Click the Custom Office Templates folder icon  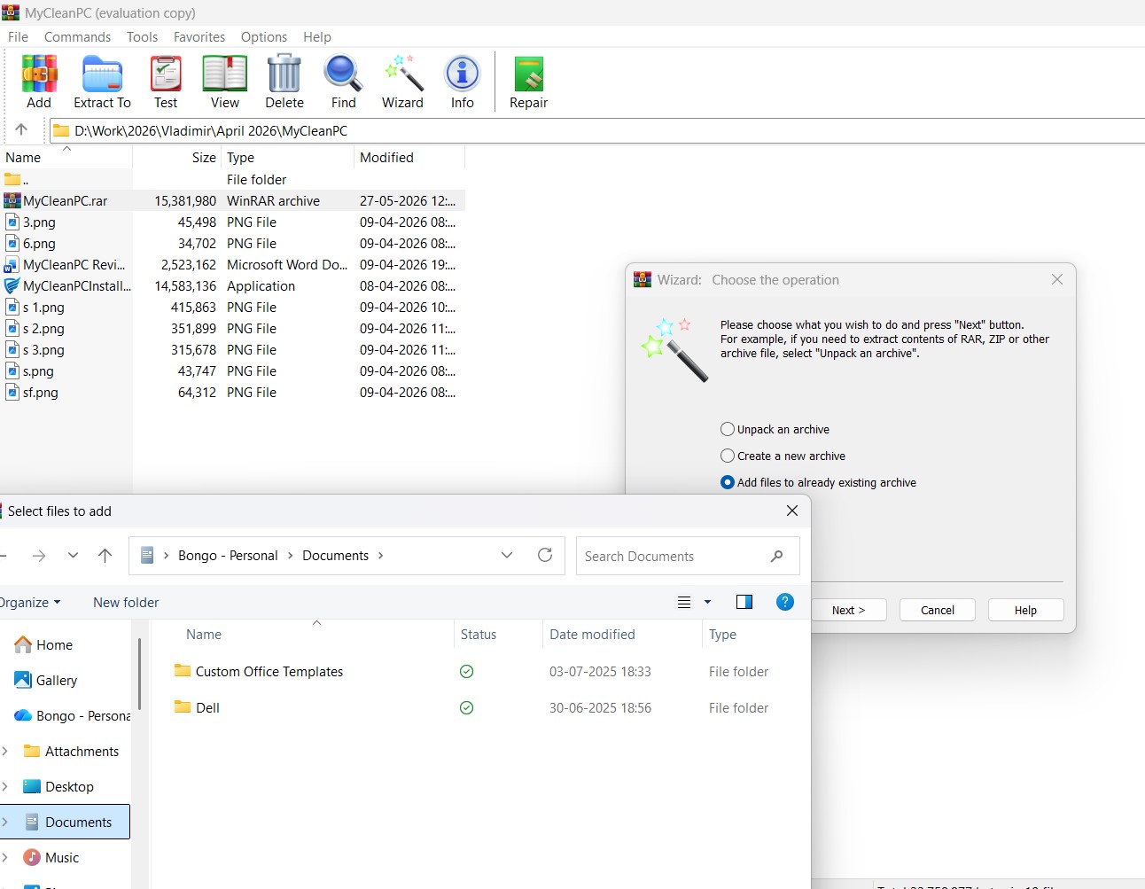pyautogui.click(x=183, y=670)
